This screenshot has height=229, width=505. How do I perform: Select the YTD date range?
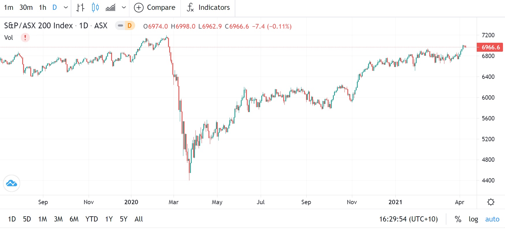click(92, 219)
